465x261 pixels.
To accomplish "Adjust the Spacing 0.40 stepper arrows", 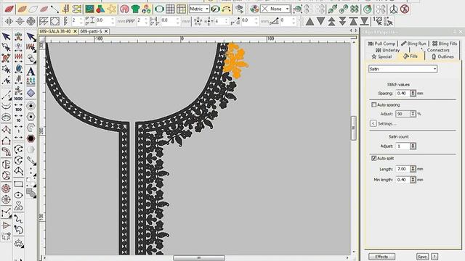I will (413, 94).
